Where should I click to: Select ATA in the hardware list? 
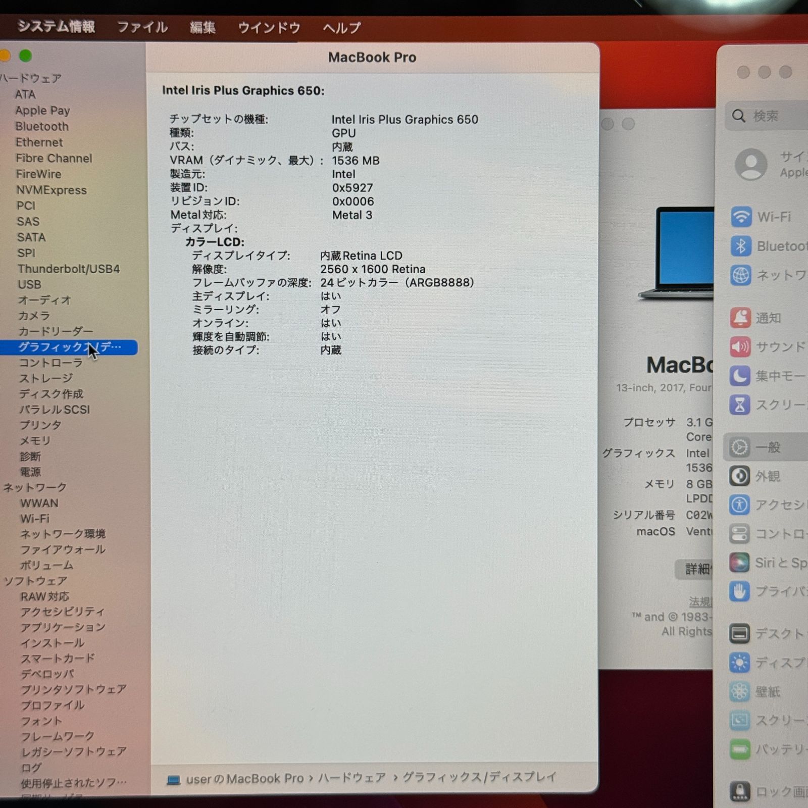25,94
